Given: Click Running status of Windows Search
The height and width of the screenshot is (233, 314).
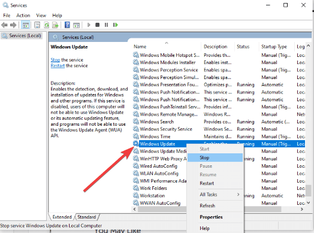Looking at the screenshot, I should point(246,122).
